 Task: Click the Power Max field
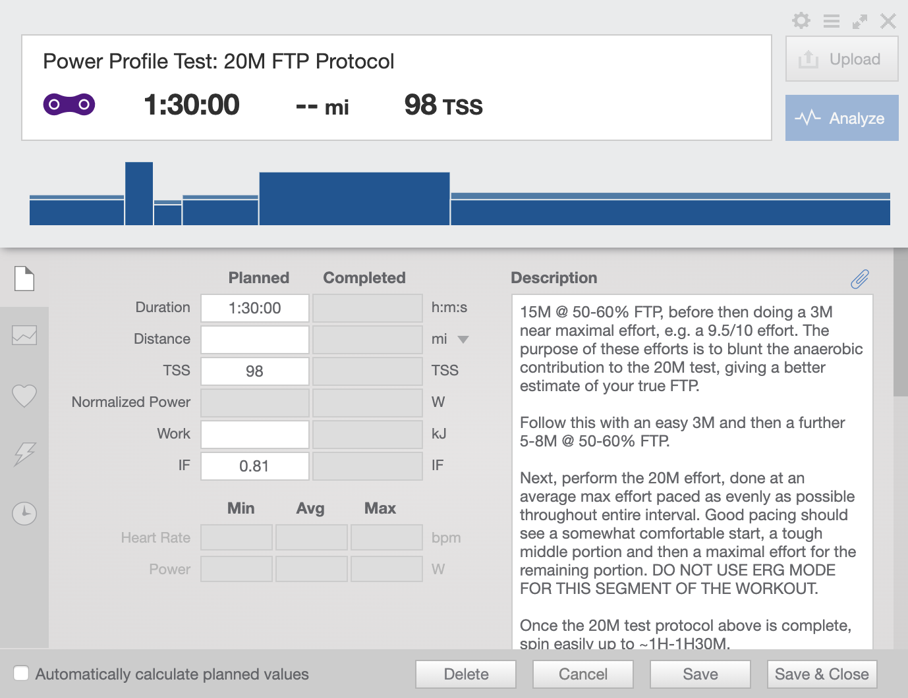pos(387,569)
